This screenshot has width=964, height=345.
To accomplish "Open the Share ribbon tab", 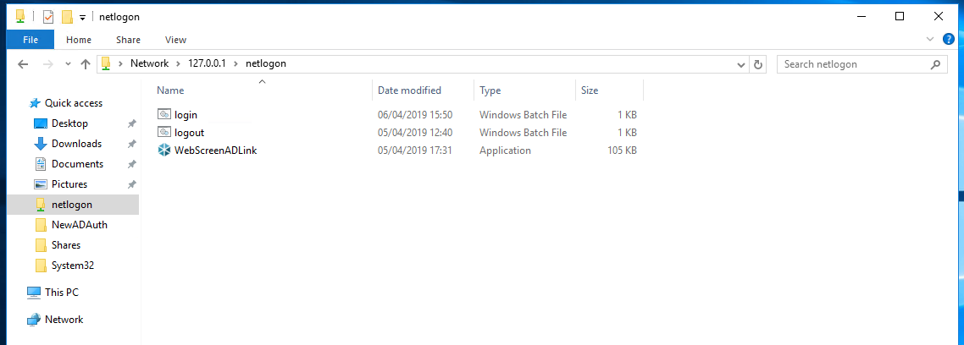I will point(129,40).
